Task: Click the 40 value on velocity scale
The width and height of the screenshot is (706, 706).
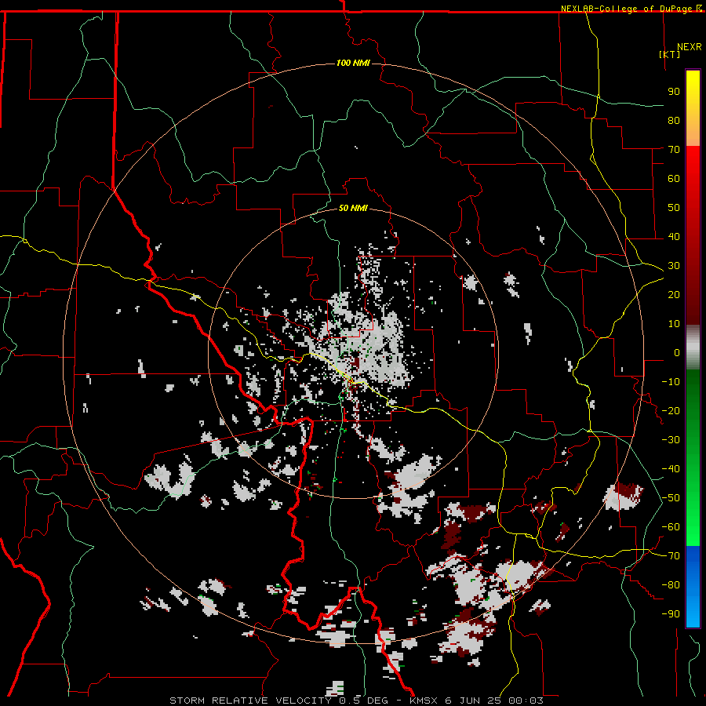Action: click(x=674, y=236)
